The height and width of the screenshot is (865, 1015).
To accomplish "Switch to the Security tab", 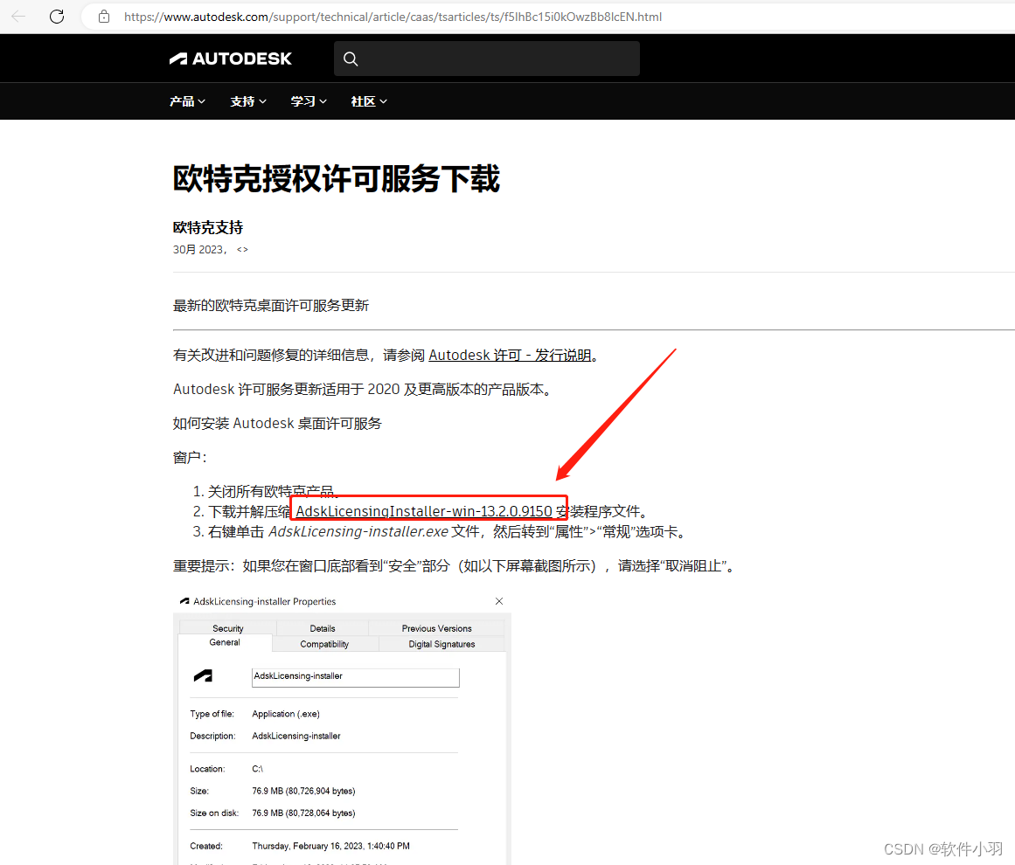I will tap(227, 628).
